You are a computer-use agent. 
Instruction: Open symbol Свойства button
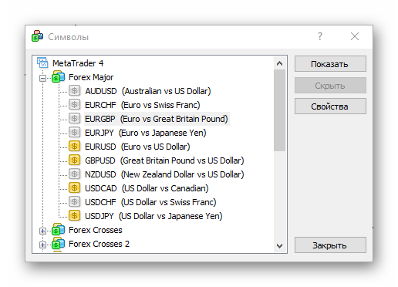330,106
